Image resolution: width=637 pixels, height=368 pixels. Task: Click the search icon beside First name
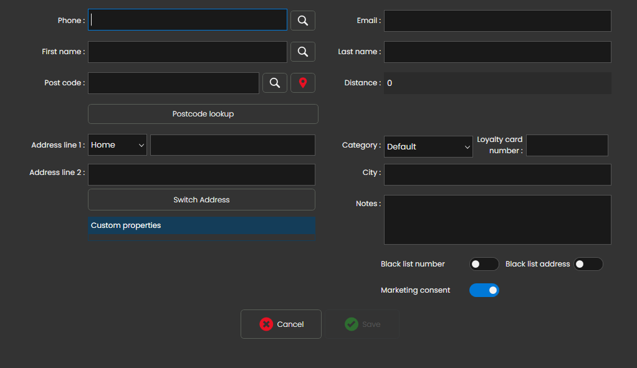302,52
